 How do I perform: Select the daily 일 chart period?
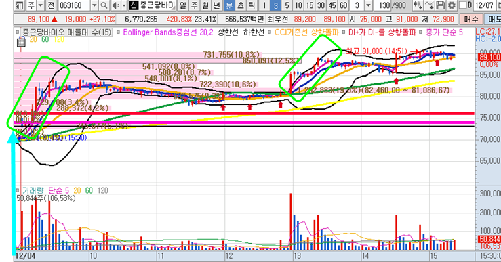click(x=182, y=5)
